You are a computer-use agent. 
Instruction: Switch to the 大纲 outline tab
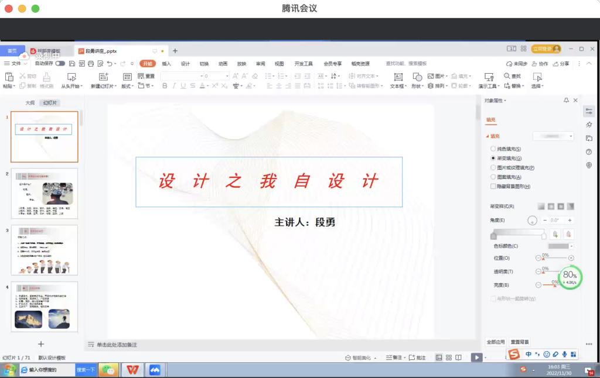tap(29, 103)
